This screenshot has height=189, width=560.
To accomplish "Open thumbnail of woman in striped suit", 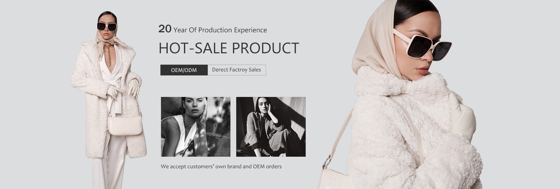I will point(271,127).
